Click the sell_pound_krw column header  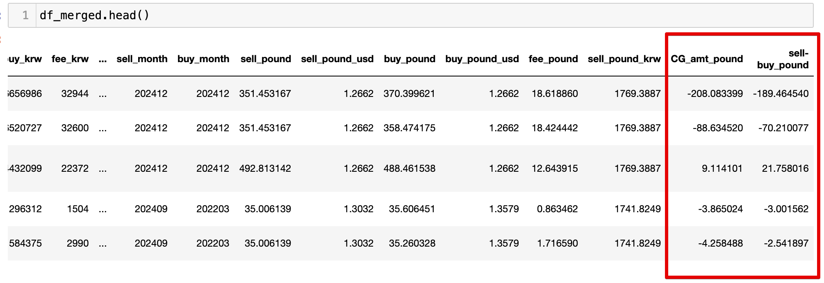[624, 59]
